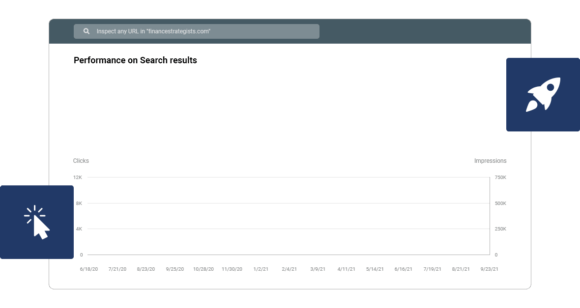Screen dimensions: 580x308
Task: Select the 11/30/20 date marker
Action: tap(232, 269)
